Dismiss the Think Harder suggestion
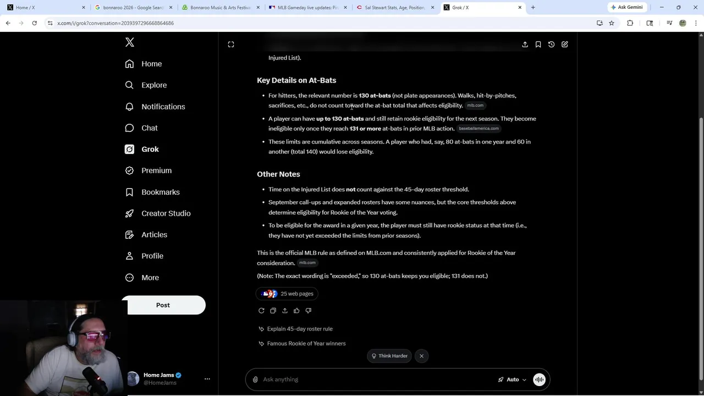Image resolution: width=704 pixels, height=396 pixels. (x=421, y=356)
